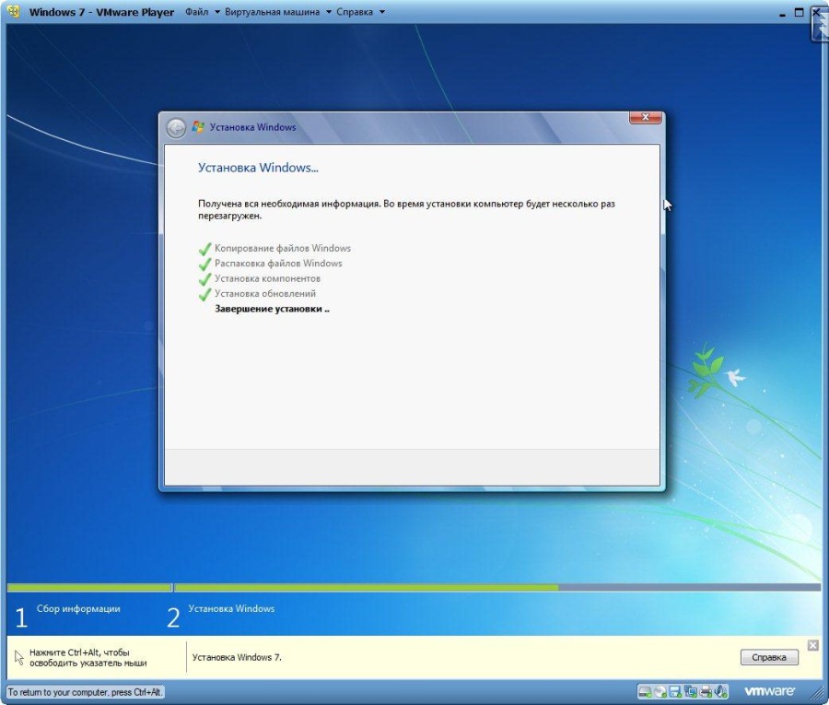Click the hard disk device status icon
The height and width of the screenshot is (705, 829).
tap(645, 691)
